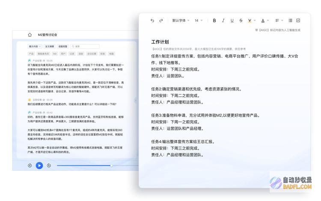Apply the yellow text highlight
321x201 pixels.
(x=250, y=21)
